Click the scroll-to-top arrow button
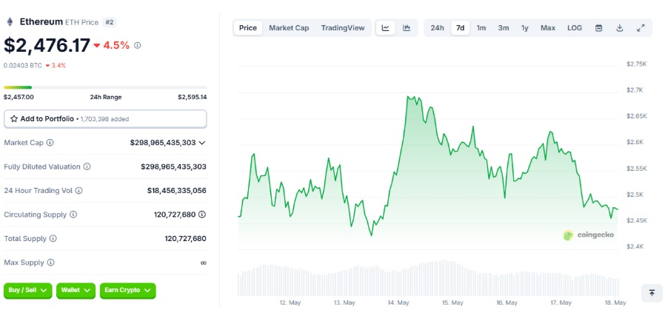 tap(652, 293)
